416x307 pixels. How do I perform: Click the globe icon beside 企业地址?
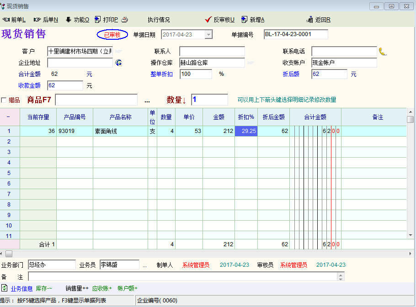pos(118,63)
